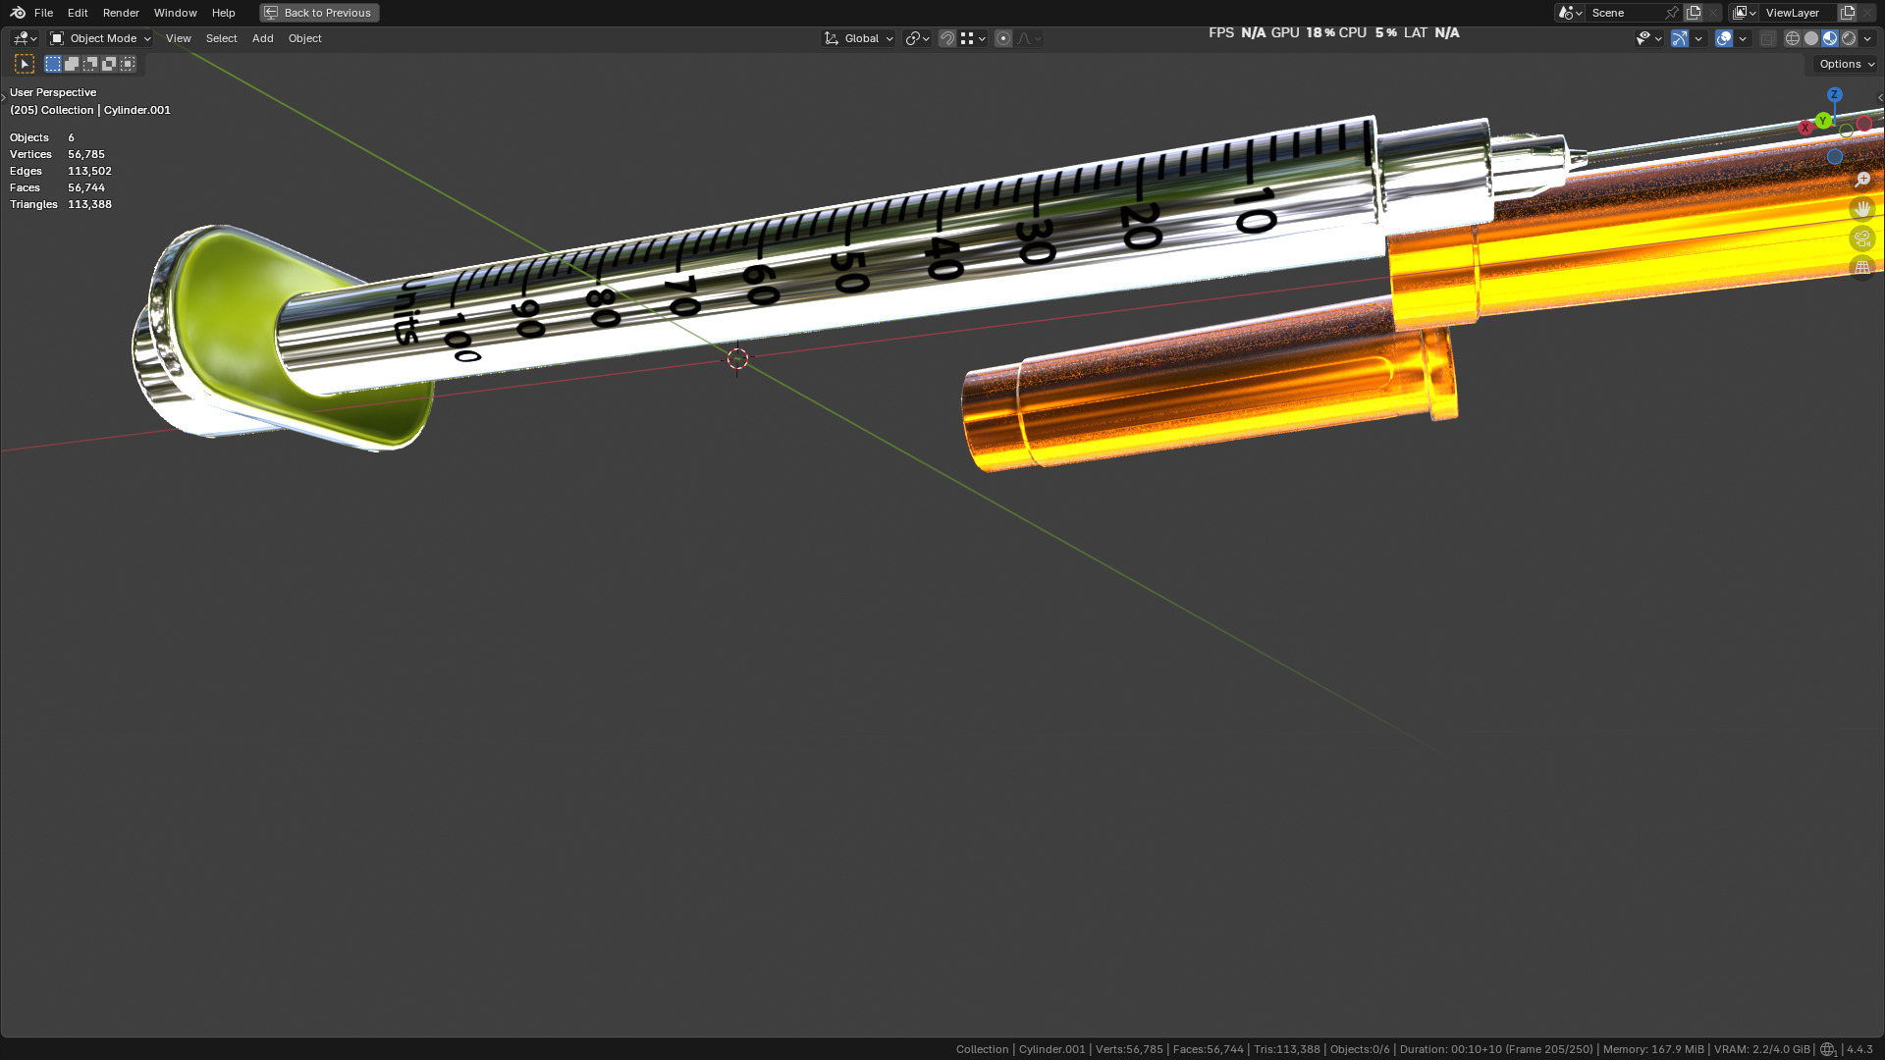This screenshot has width=1885, height=1060.
Task: Switch to Rendered viewport shading
Action: [x=1849, y=38]
